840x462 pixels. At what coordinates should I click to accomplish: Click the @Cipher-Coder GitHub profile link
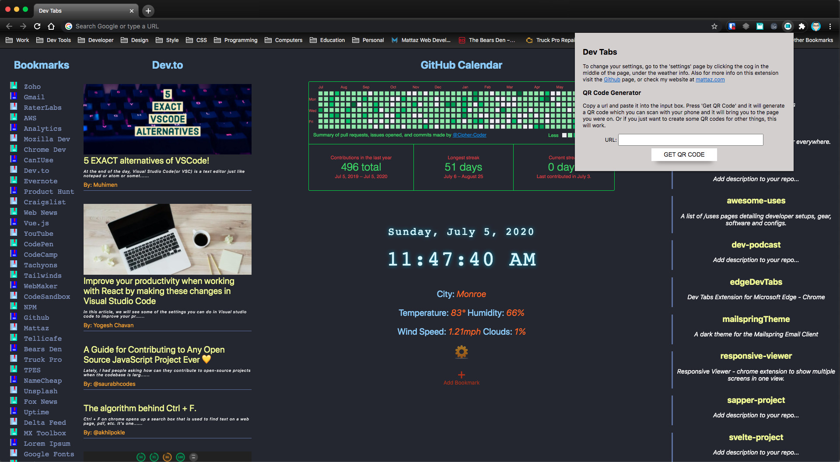[x=469, y=135]
